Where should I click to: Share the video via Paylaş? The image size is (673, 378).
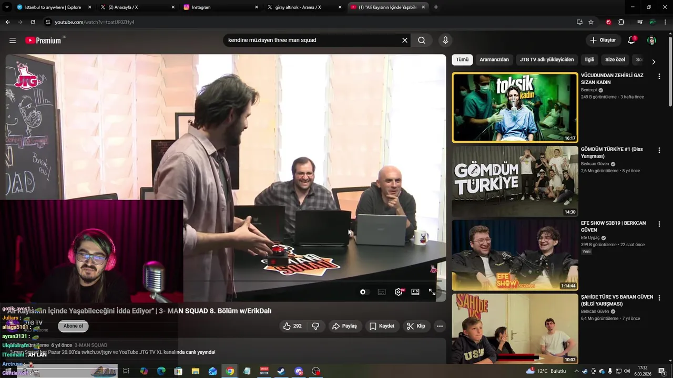coord(345,326)
